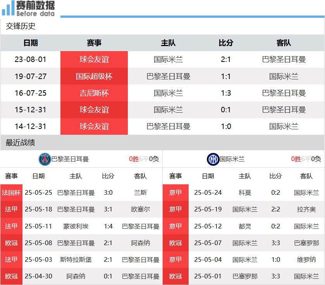The height and width of the screenshot is (285, 325).
Task: Select the date 25-05-12
Action: tap(208, 226)
